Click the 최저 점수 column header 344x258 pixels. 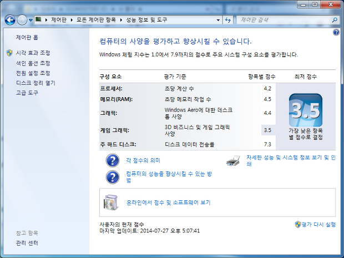pyautogui.click(x=306, y=77)
